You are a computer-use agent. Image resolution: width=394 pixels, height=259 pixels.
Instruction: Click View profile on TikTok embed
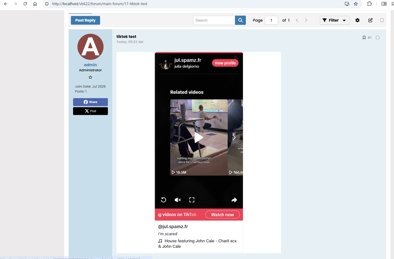click(225, 63)
